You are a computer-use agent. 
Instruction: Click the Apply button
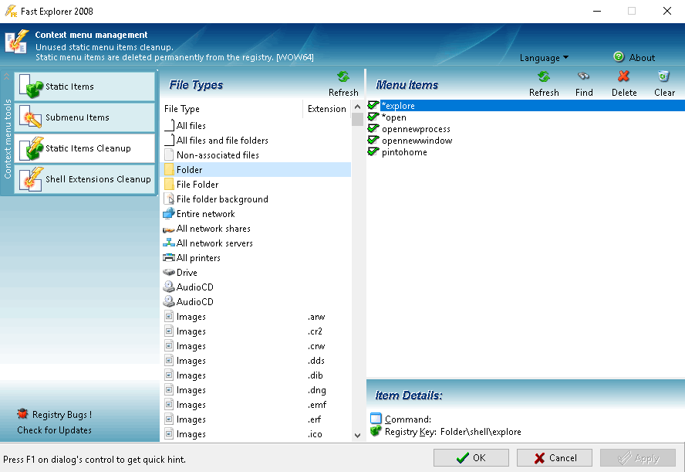point(638,457)
